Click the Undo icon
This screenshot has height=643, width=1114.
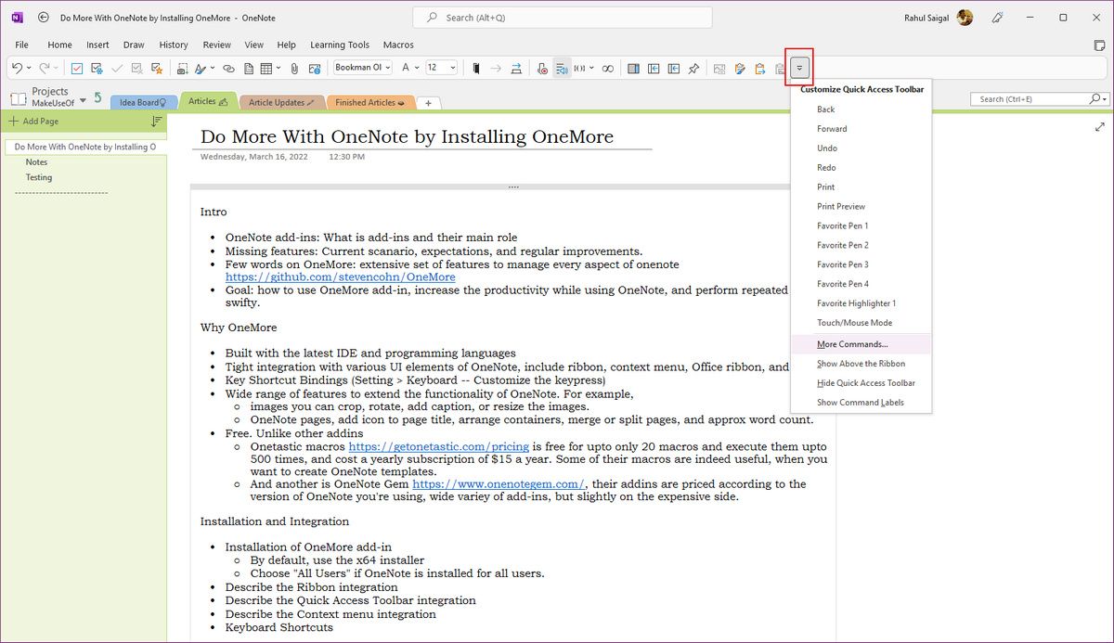point(19,67)
